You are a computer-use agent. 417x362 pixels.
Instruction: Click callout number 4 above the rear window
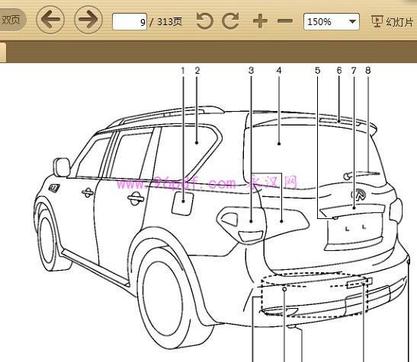tap(279, 71)
